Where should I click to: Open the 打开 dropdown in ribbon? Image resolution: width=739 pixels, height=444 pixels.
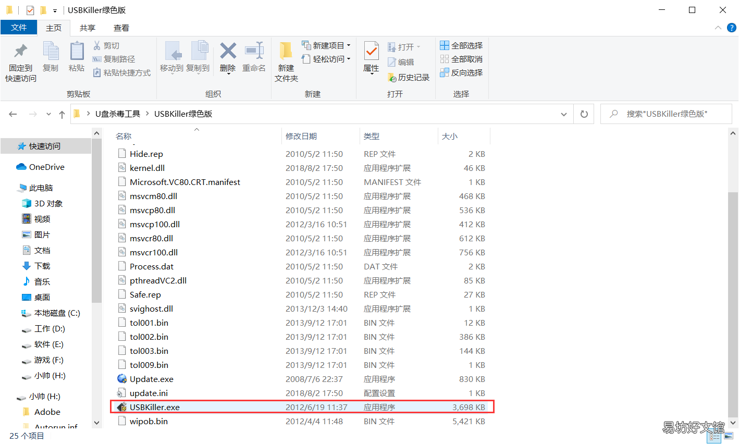click(x=404, y=47)
